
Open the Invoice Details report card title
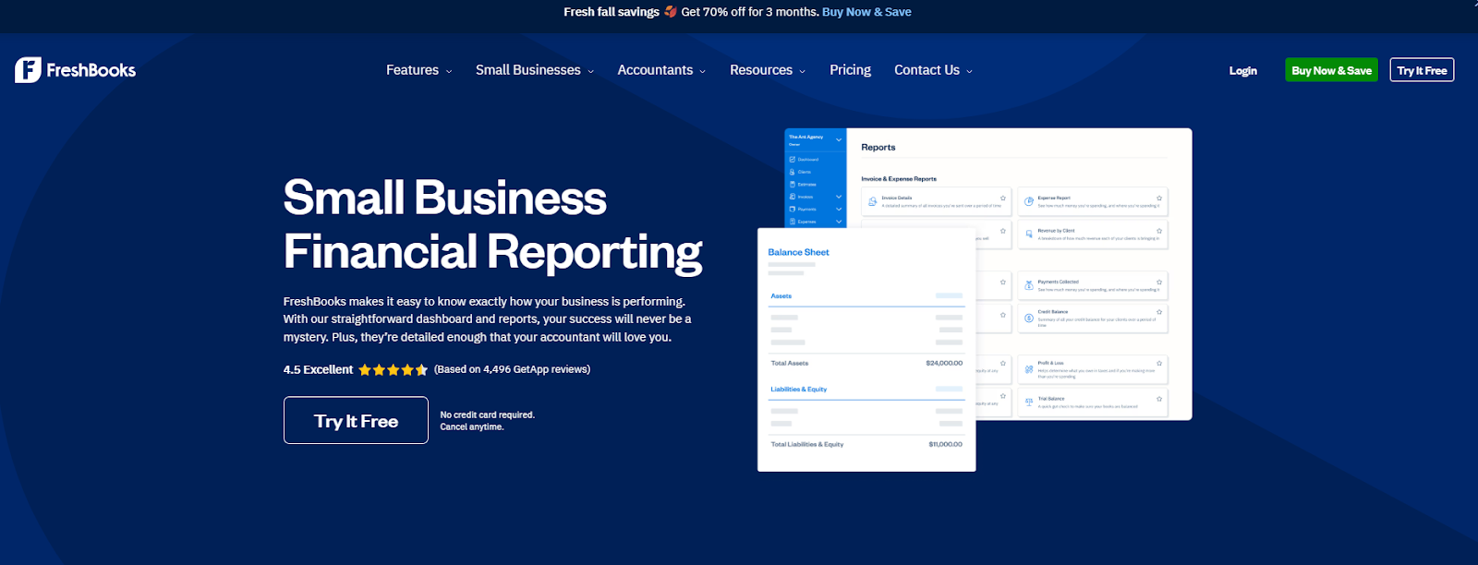click(896, 198)
